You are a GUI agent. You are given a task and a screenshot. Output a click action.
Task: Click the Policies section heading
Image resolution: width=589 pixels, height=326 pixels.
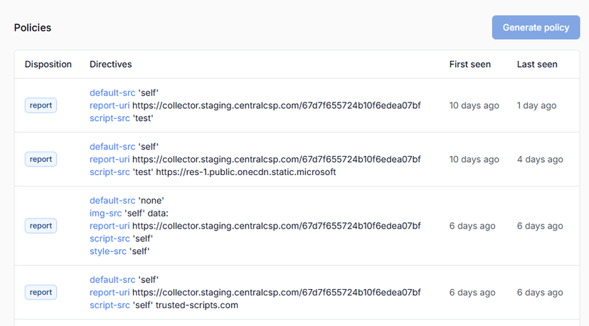pos(33,28)
